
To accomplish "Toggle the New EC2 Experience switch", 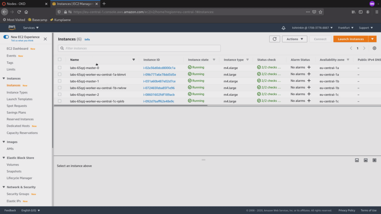I will [6, 37].
